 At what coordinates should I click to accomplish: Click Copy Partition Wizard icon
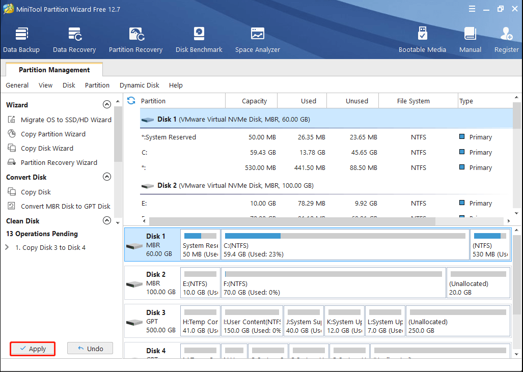[12, 134]
